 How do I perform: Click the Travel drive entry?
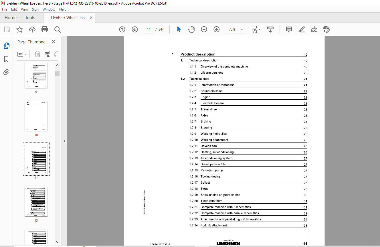[x=209, y=109]
